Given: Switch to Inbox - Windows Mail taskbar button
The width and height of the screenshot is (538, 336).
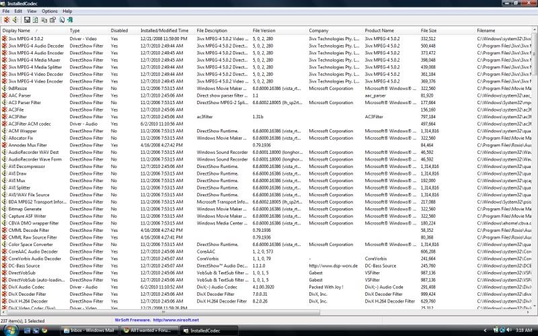Looking at the screenshot, I should 89,331.
